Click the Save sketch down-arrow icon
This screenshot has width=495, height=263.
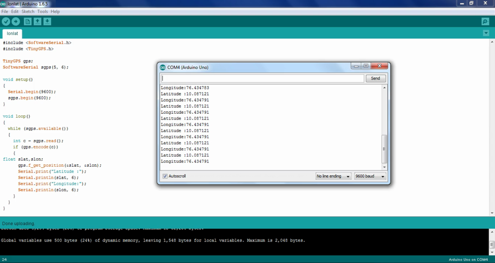click(x=47, y=22)
